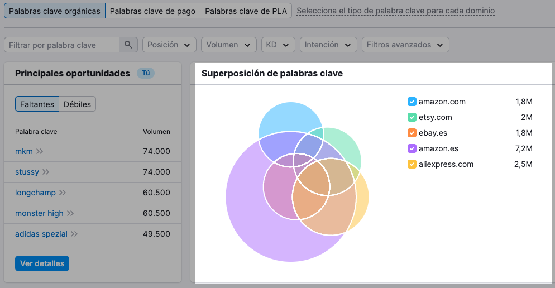Click double-chevron icon beside adidas spezial
The height and width of the screenshot is (288, 555).
coord(74,234)
